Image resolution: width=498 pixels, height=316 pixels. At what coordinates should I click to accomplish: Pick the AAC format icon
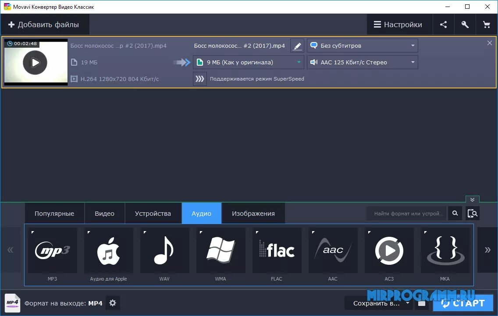(x=333, y=250)
